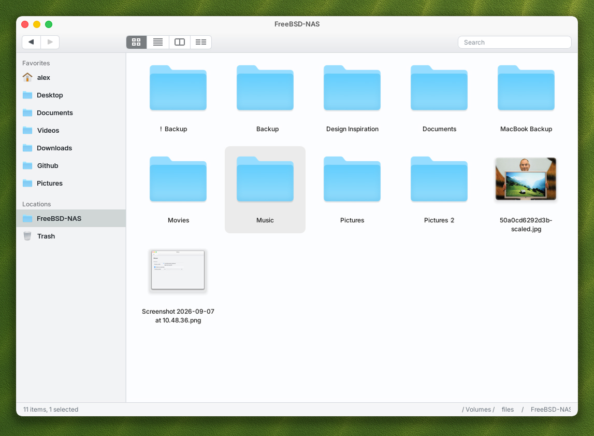Screen dimensions: 594x436
Task: Click the "Pictures 2" name label
Action: (x=439, y=220)
